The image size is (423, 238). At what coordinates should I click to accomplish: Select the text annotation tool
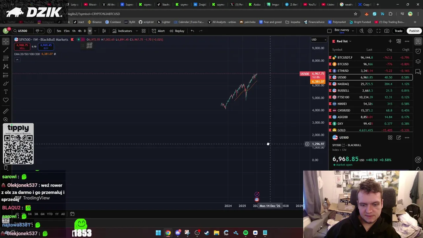coord(6,92)
